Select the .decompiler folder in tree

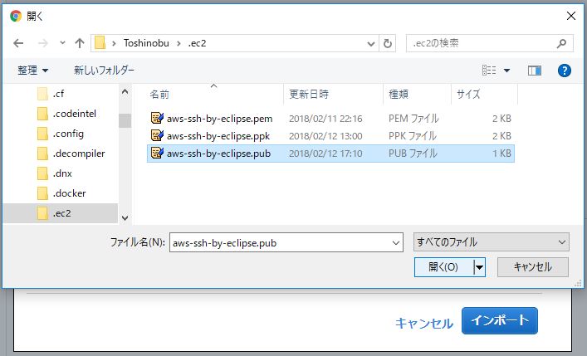coord(79,154)
